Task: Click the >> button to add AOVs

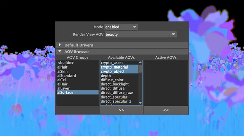Action: [121, 110]
